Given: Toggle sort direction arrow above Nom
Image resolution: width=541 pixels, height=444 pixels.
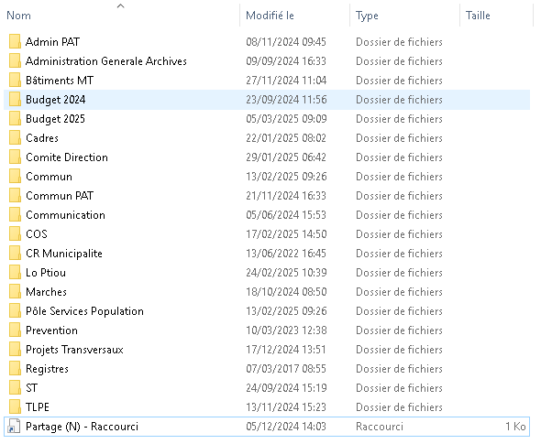Looking at the screenshot, I should (120, 5).
